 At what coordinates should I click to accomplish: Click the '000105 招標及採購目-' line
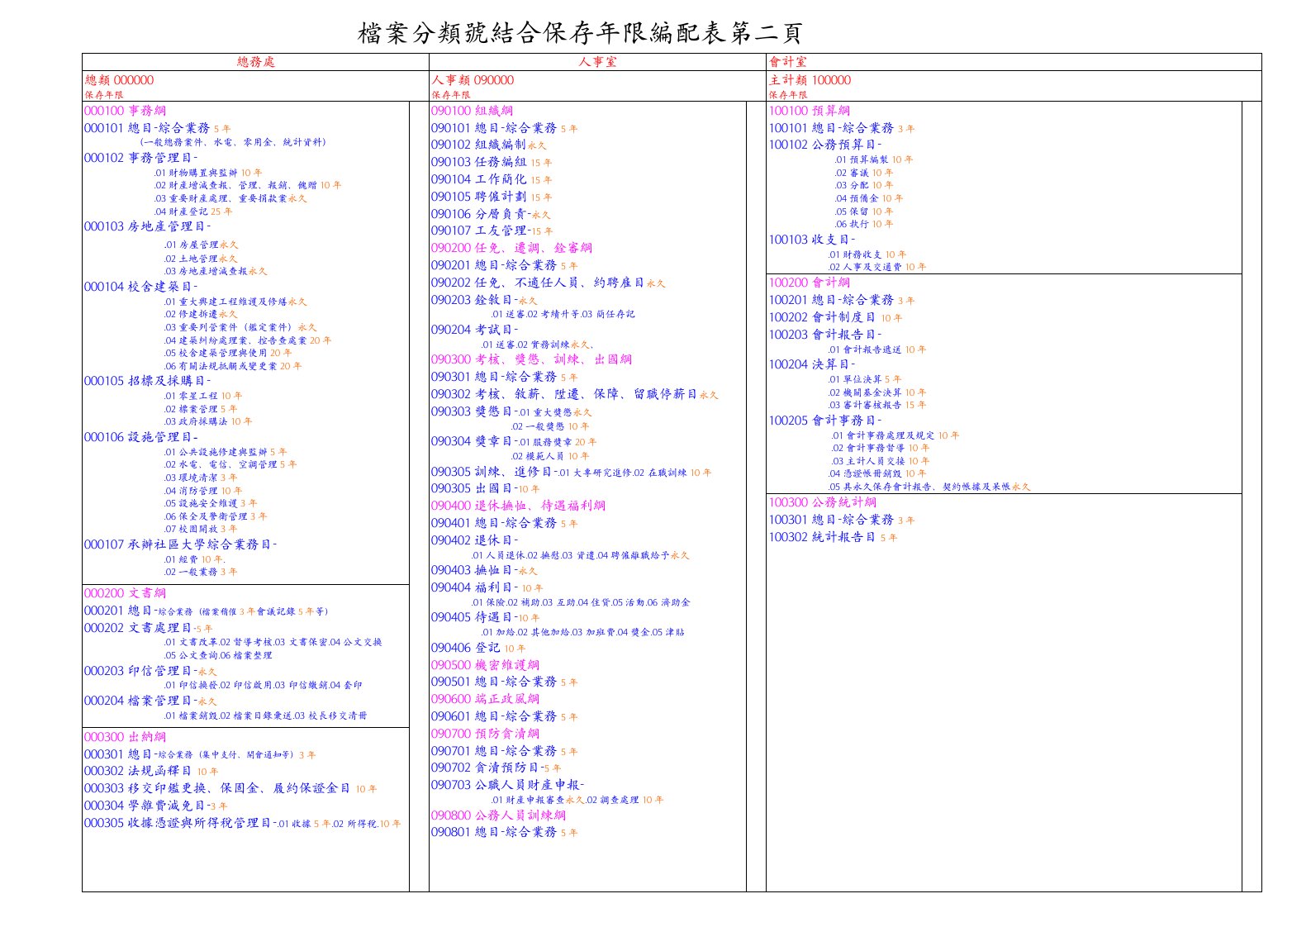click(147, 381)
